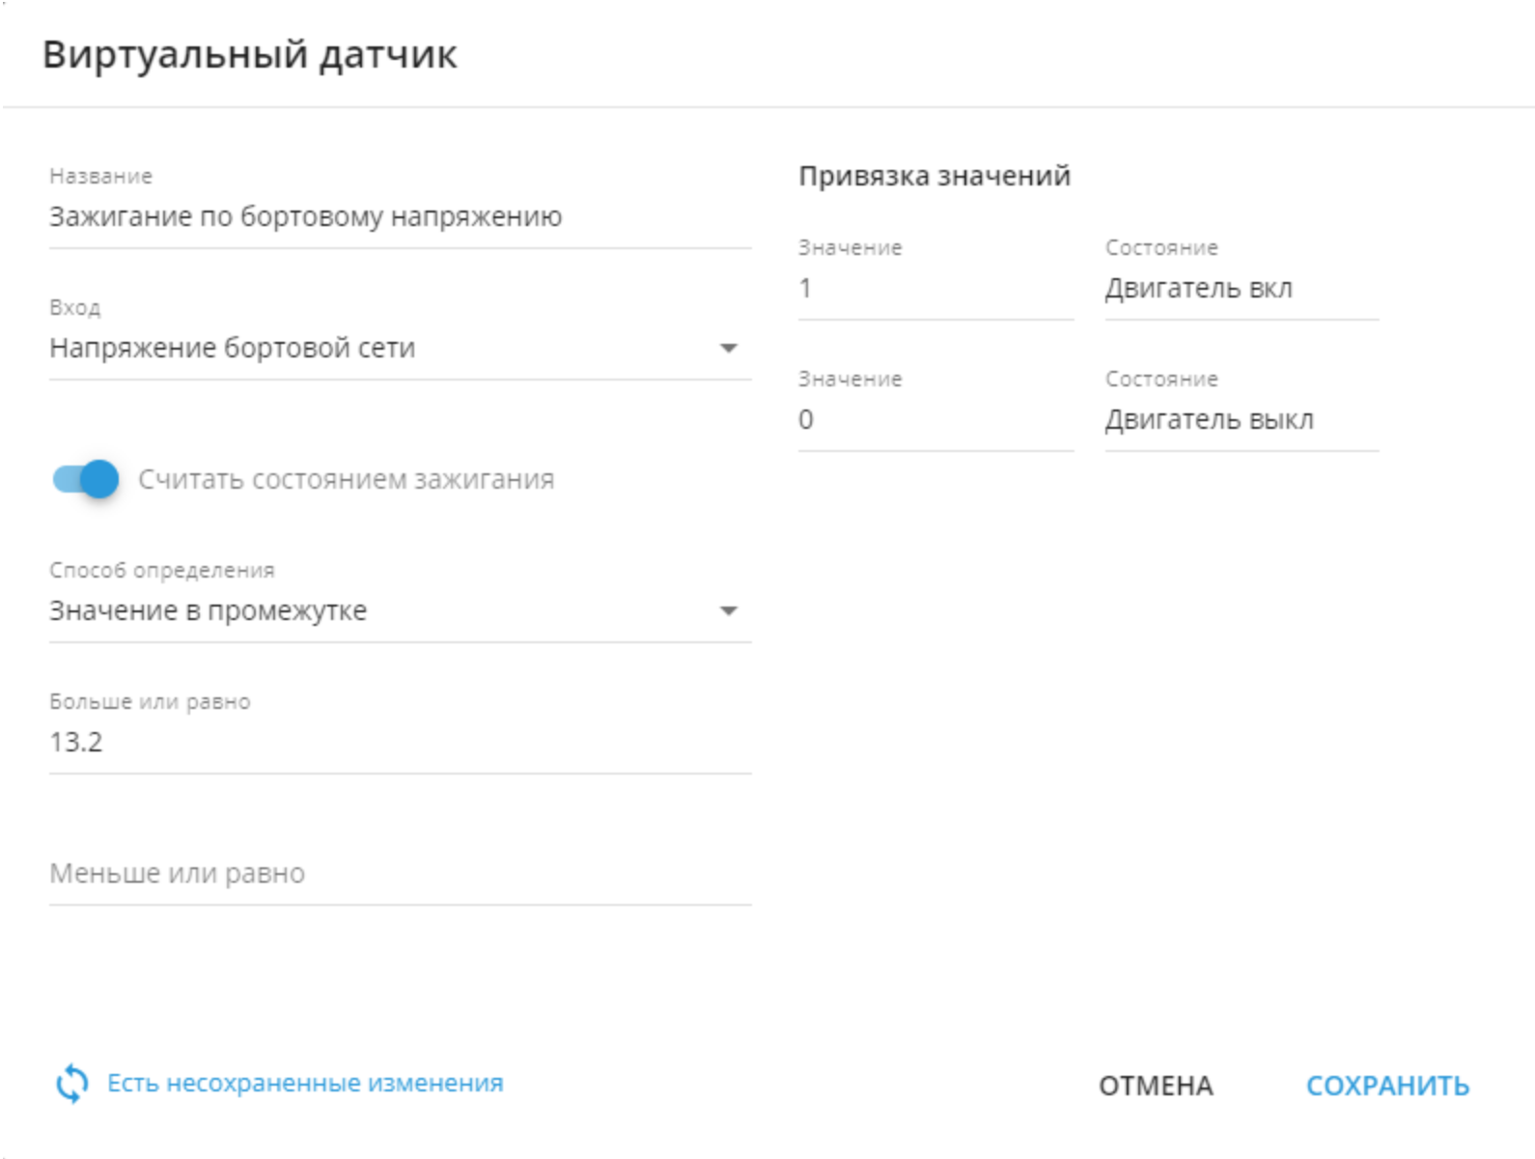Screen dimensions: 1535x1159
Task: Click the СОХРАНИТЬ button
Action: [x=1387, y=1086]
